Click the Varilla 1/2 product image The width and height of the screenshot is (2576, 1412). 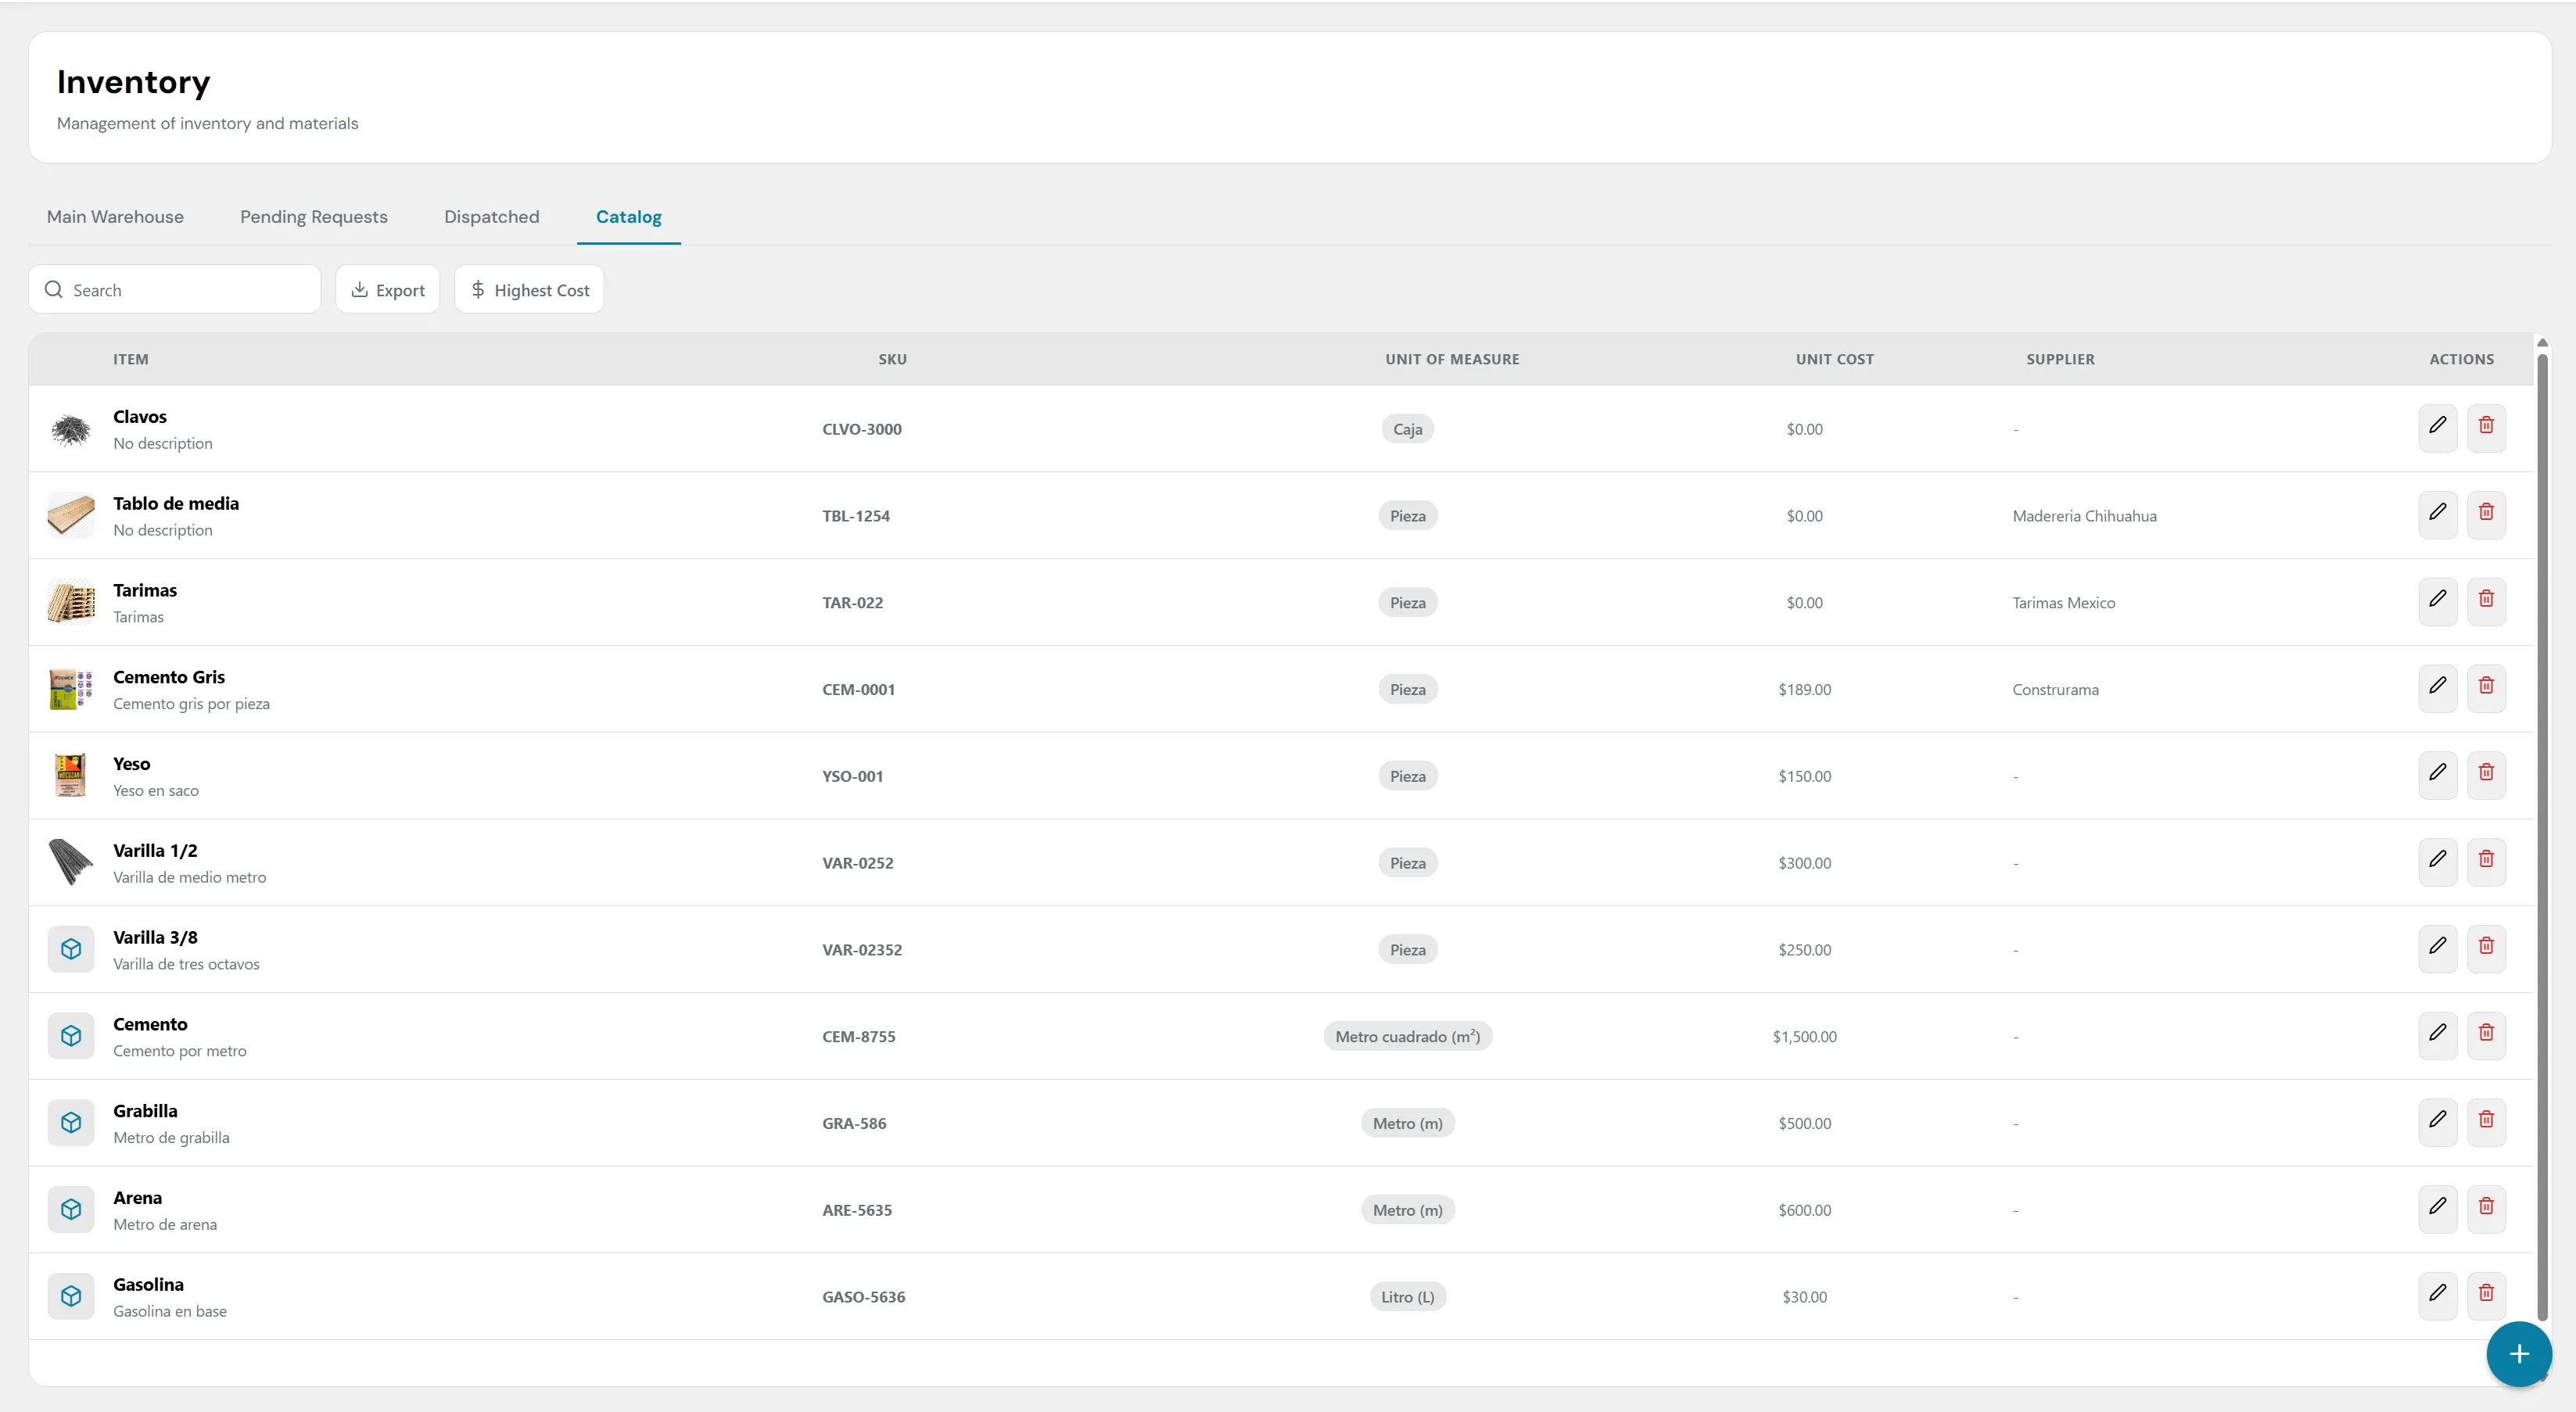tap(71, 862)
